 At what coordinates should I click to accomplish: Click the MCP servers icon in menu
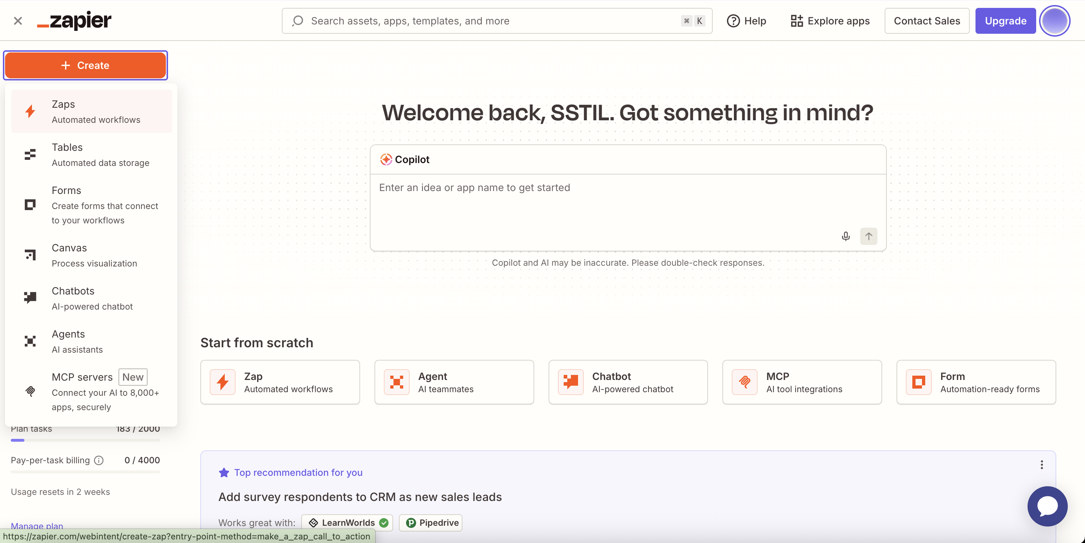point(30,391)
